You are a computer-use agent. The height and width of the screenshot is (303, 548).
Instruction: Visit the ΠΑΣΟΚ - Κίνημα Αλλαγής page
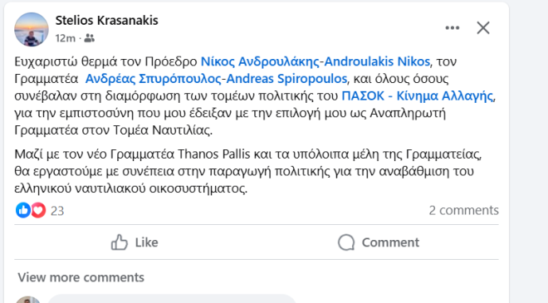(x=418, y=95)
